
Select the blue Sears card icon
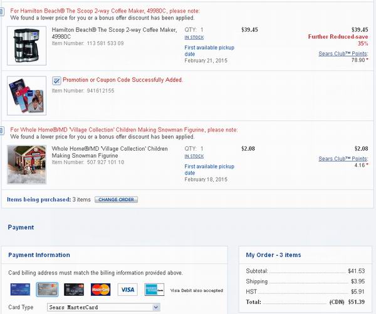tap(19, 290)
